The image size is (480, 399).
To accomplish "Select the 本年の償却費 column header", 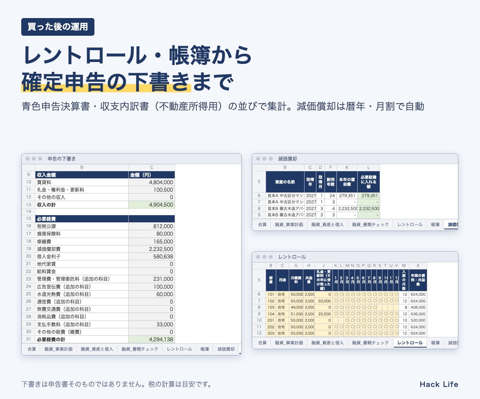I will pyautogui.click(x=347, y=182).
